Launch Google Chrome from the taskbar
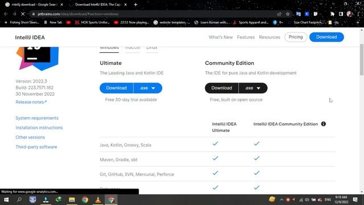The width and height of the screenshot is (364, 205). 85,200
